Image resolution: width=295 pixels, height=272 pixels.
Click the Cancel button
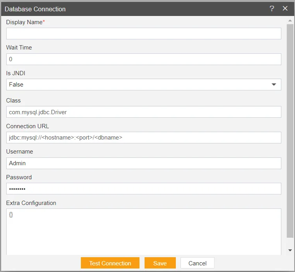point(197,263)
